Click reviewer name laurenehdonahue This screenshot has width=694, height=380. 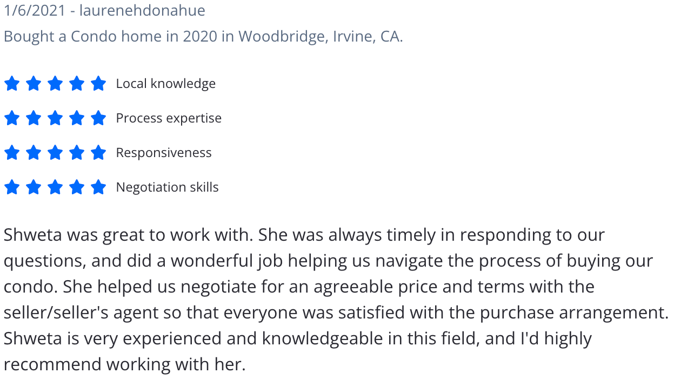142,10
